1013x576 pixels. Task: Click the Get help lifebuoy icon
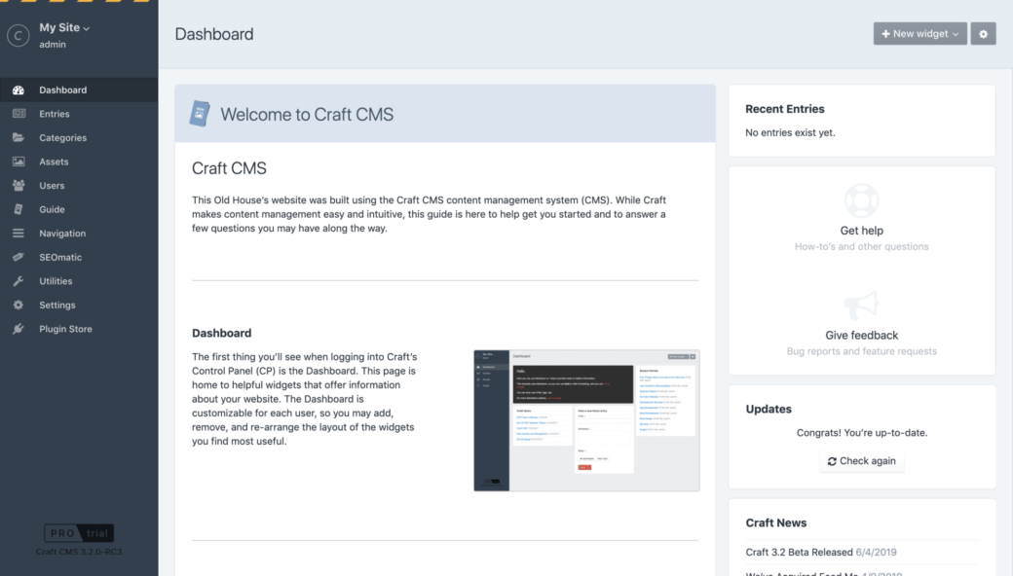click(861, 200)
